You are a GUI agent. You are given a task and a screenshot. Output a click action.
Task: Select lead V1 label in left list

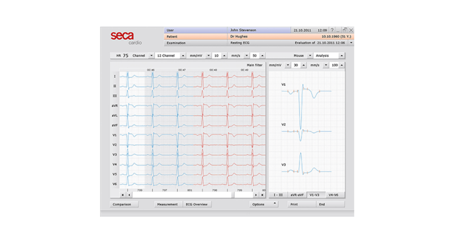(x=115, y=135)
